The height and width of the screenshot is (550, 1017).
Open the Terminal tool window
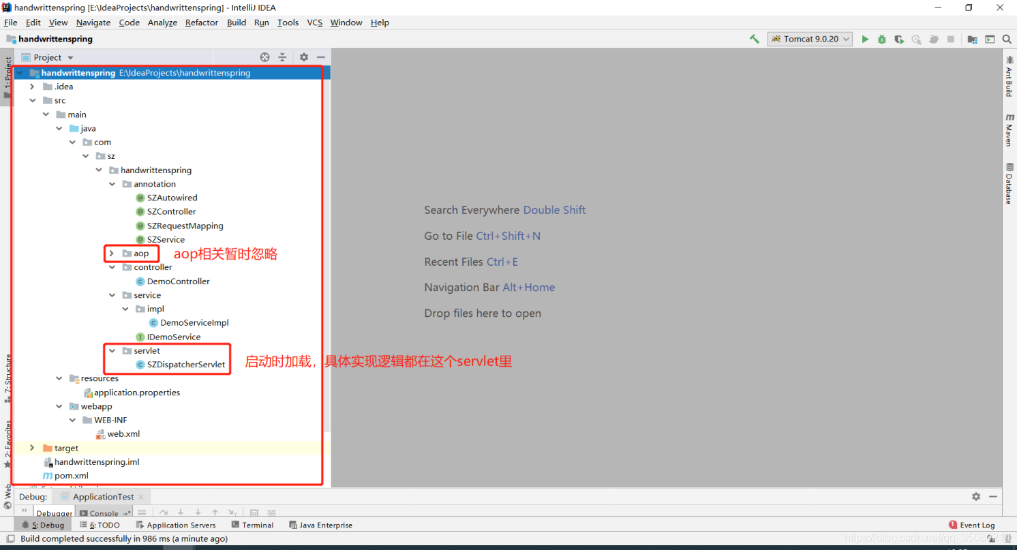[252, 525]
